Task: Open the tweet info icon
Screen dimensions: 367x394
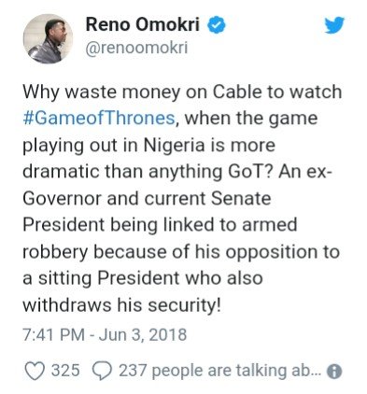Action: tap(334, 372)
